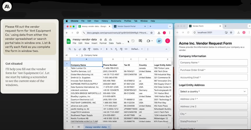Open the Default font dropdown

pos(137,49)
